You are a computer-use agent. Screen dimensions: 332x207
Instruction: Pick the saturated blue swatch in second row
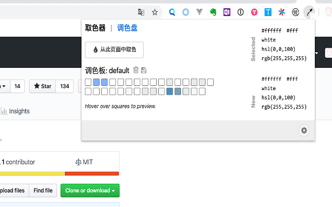[170, 92]
